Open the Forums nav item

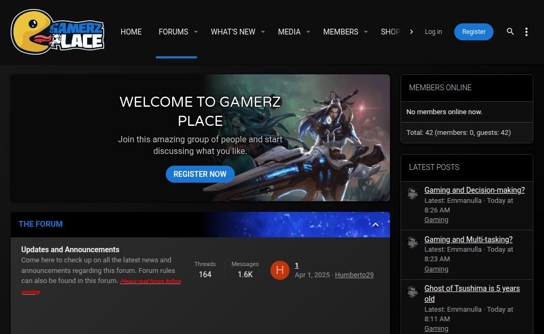[x=173, y=32]
